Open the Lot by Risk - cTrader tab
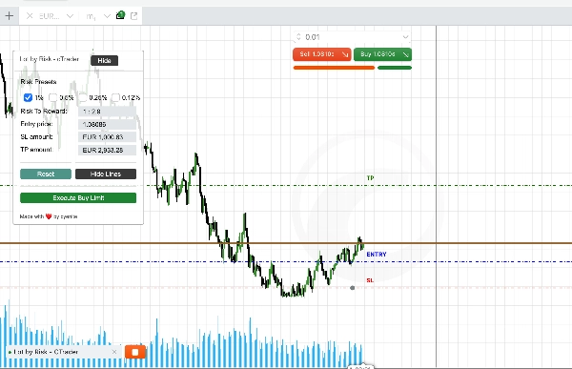572x369 pixels. [x=46, y=352]
